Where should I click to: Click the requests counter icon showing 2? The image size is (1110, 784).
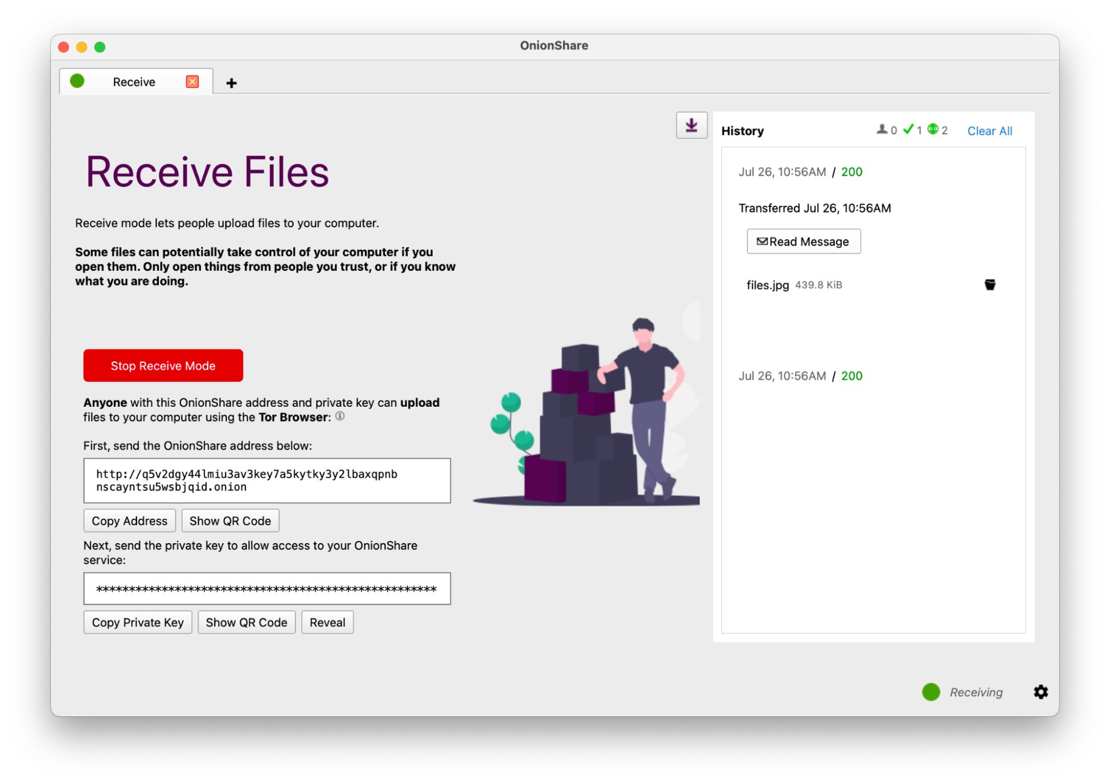tap(933, 129)
